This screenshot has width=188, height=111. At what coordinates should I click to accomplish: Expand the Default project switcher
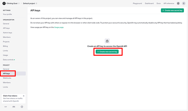pos(30,3)
